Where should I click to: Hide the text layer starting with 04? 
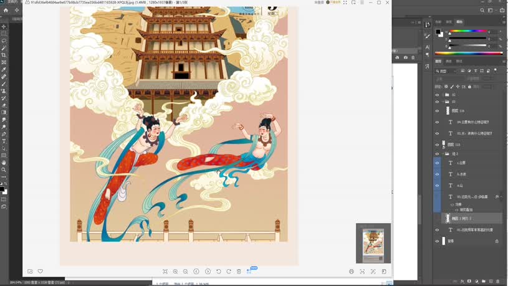click(x=437, y=122)
